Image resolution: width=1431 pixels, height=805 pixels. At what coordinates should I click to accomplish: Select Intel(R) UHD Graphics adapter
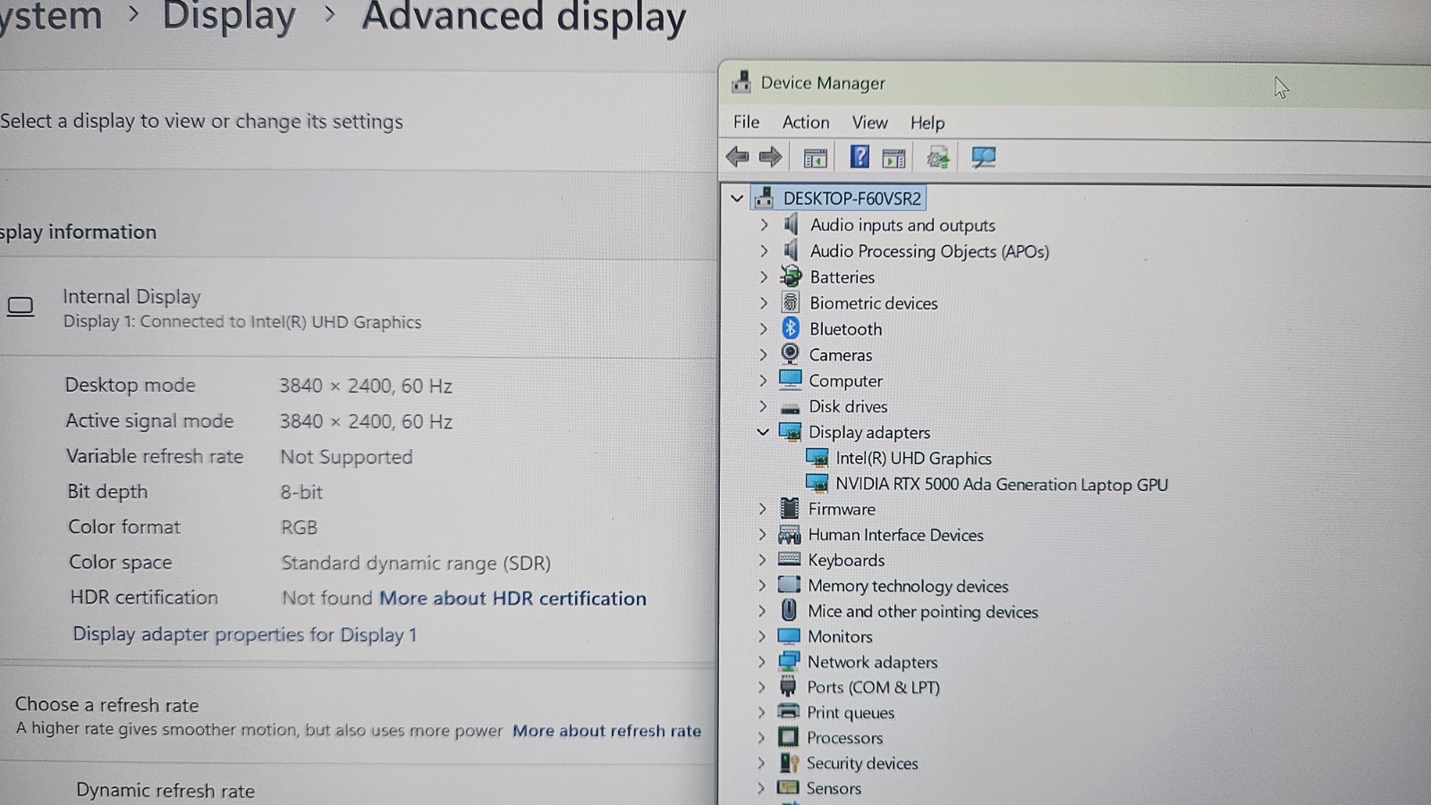coord(913,458)
